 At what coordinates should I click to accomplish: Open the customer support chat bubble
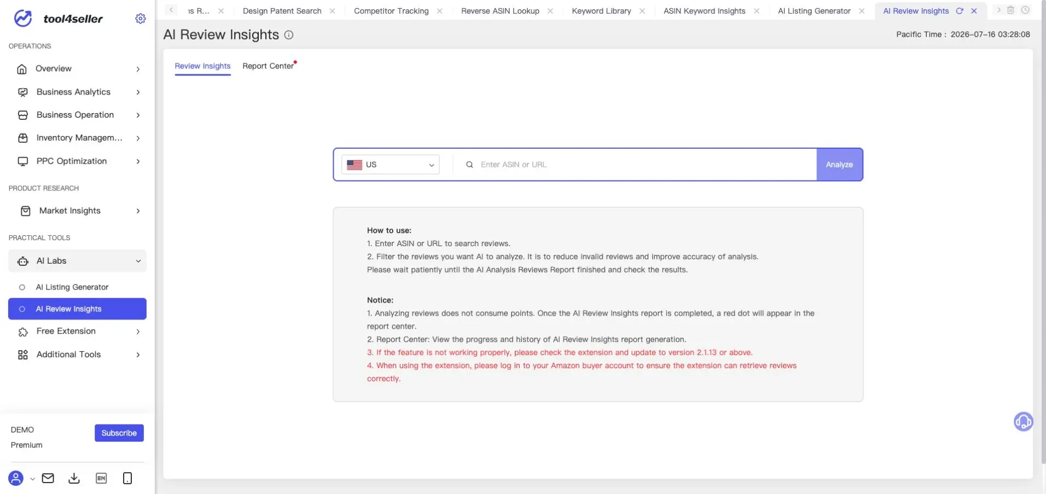coord(1023,422)
